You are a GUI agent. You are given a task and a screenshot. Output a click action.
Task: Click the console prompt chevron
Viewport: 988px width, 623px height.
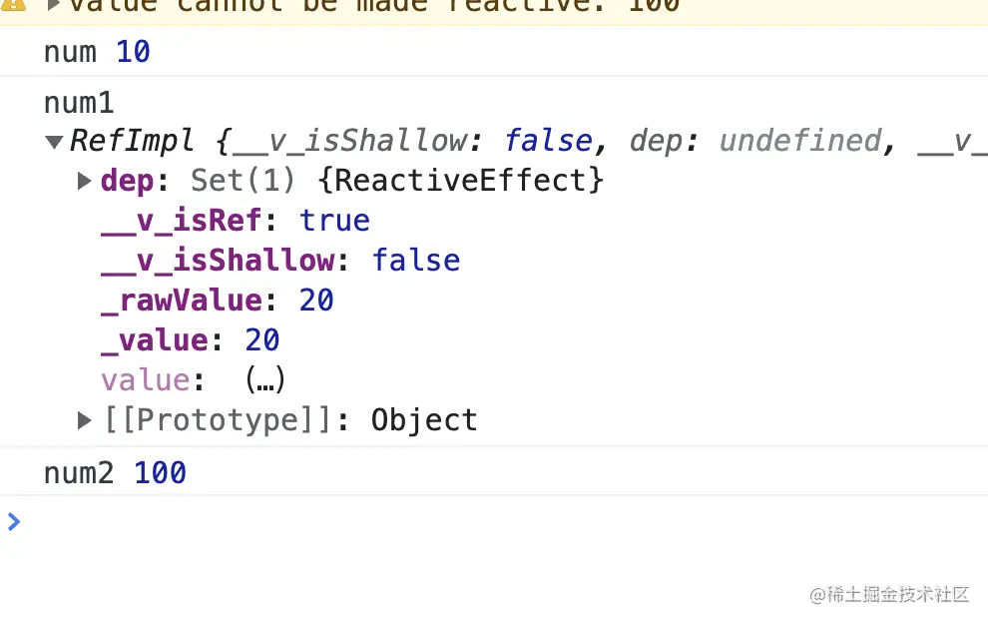point(14,521)
